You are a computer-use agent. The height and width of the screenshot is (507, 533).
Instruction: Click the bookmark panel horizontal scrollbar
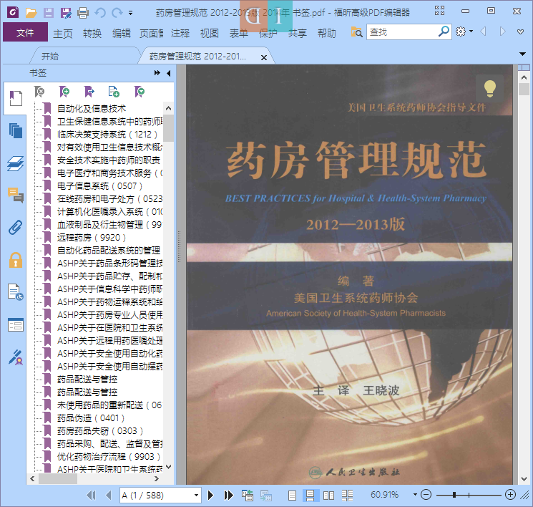[x=58, y=479]
